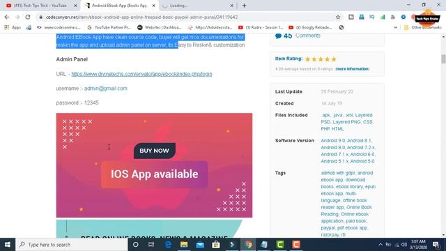
Task: Click the page vertical scrollbar thumb
Action: 443,59
